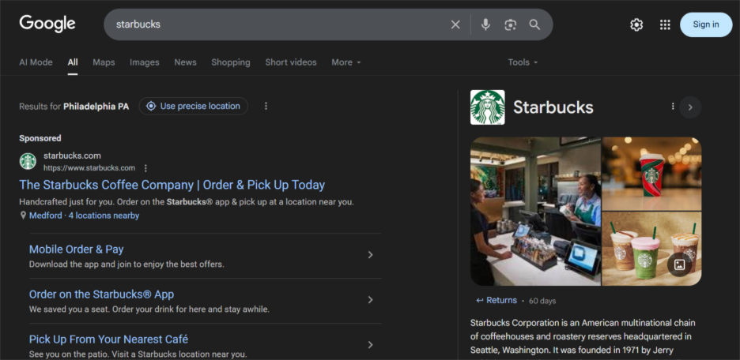
Task: Start voice search with microphone icon
Action: (485, 24)
